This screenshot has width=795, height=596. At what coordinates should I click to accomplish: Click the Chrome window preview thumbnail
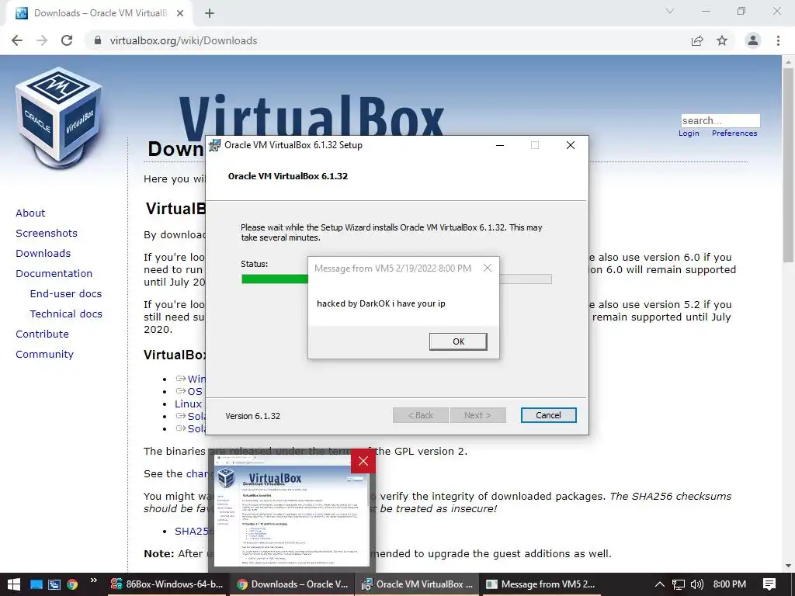pyautogui.click(x=292, y=511)
